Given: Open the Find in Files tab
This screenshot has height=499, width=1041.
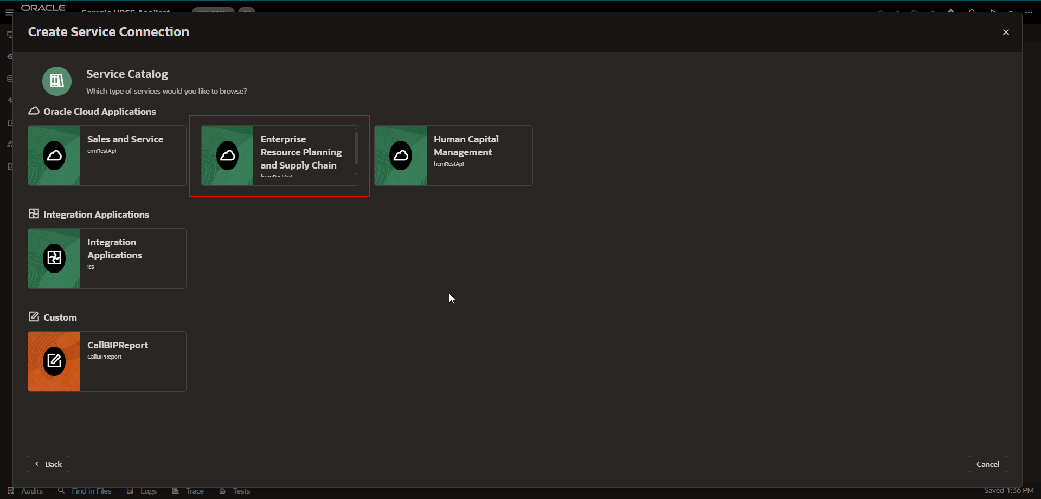Looking at the screenshot, I should (x=85, y=491).
